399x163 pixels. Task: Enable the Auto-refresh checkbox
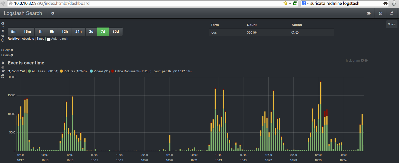tap(49, 39)
